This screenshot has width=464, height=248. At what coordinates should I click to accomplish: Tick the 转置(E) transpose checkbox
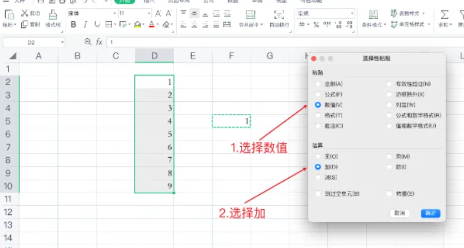click(390, 194)
